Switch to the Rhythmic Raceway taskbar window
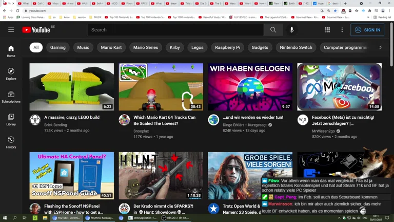The height and width of the screenshot is (222, 394). tap(100, 218)
